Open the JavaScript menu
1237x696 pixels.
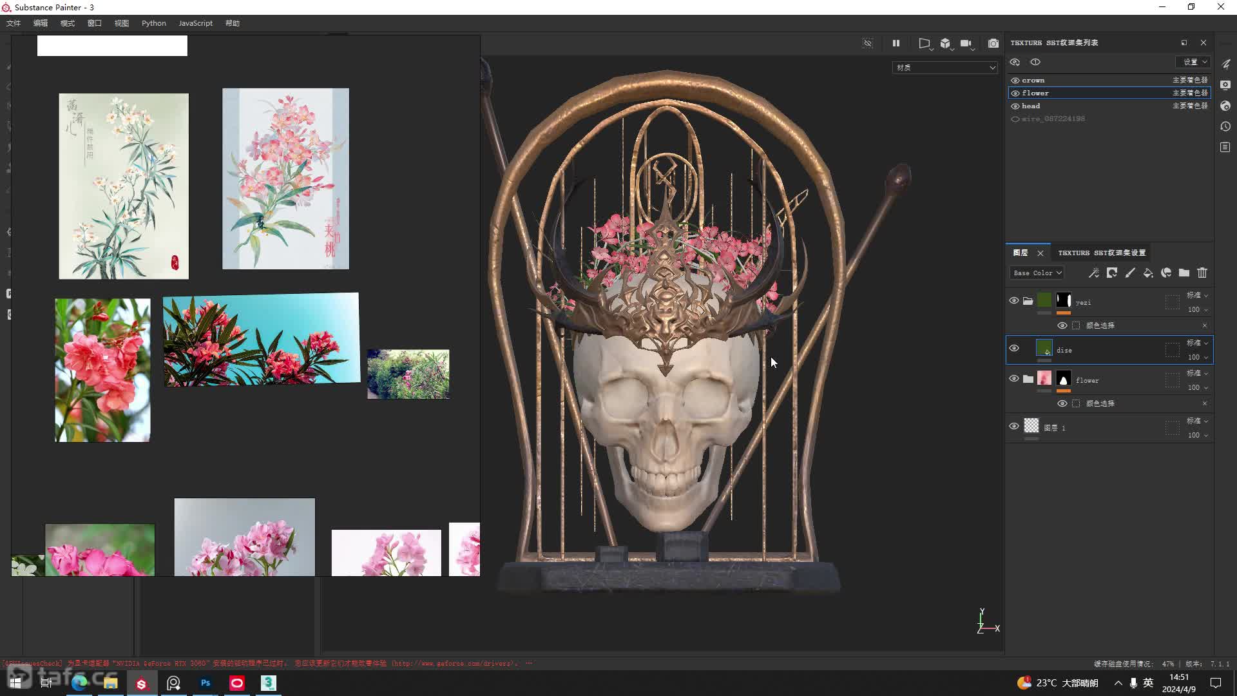tap(195, 23)
